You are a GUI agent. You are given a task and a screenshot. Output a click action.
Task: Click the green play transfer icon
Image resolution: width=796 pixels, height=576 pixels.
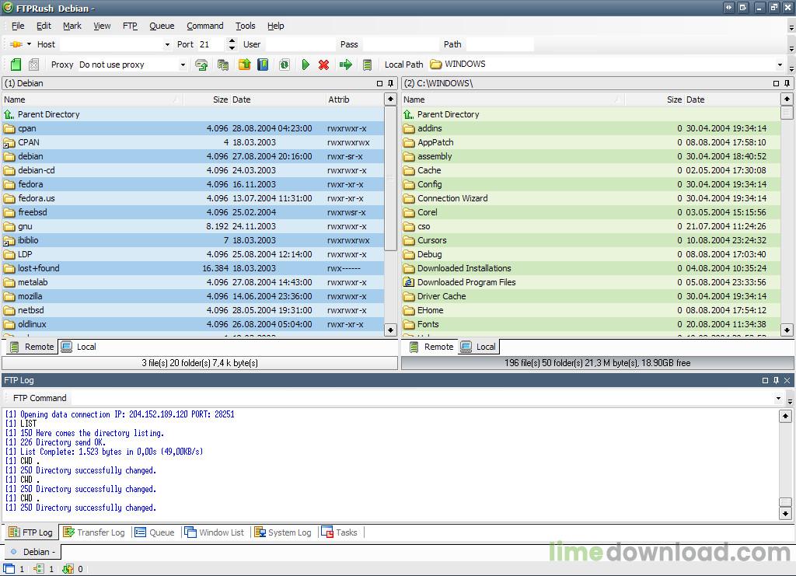305,65
